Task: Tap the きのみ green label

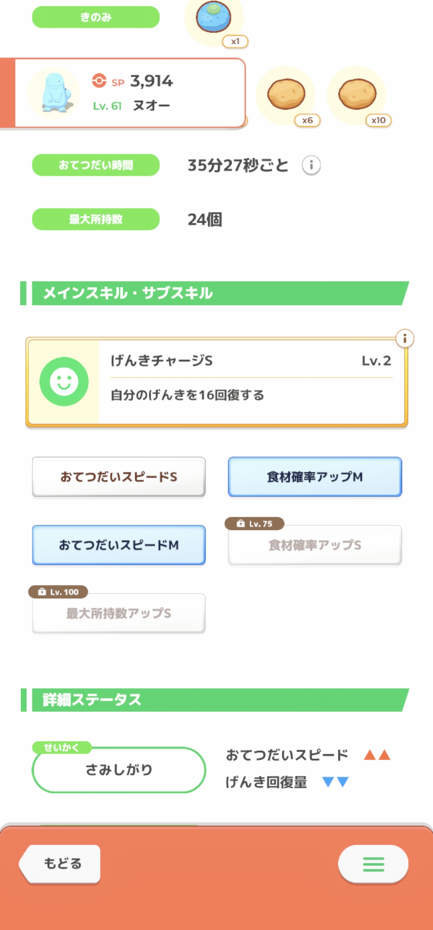Action: 96,17
